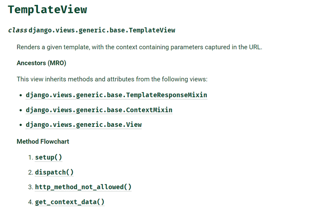331x214 pixels.
Task: Click the bullet beside TemplateResponseMixin
Action: click(x=20, y=95)
